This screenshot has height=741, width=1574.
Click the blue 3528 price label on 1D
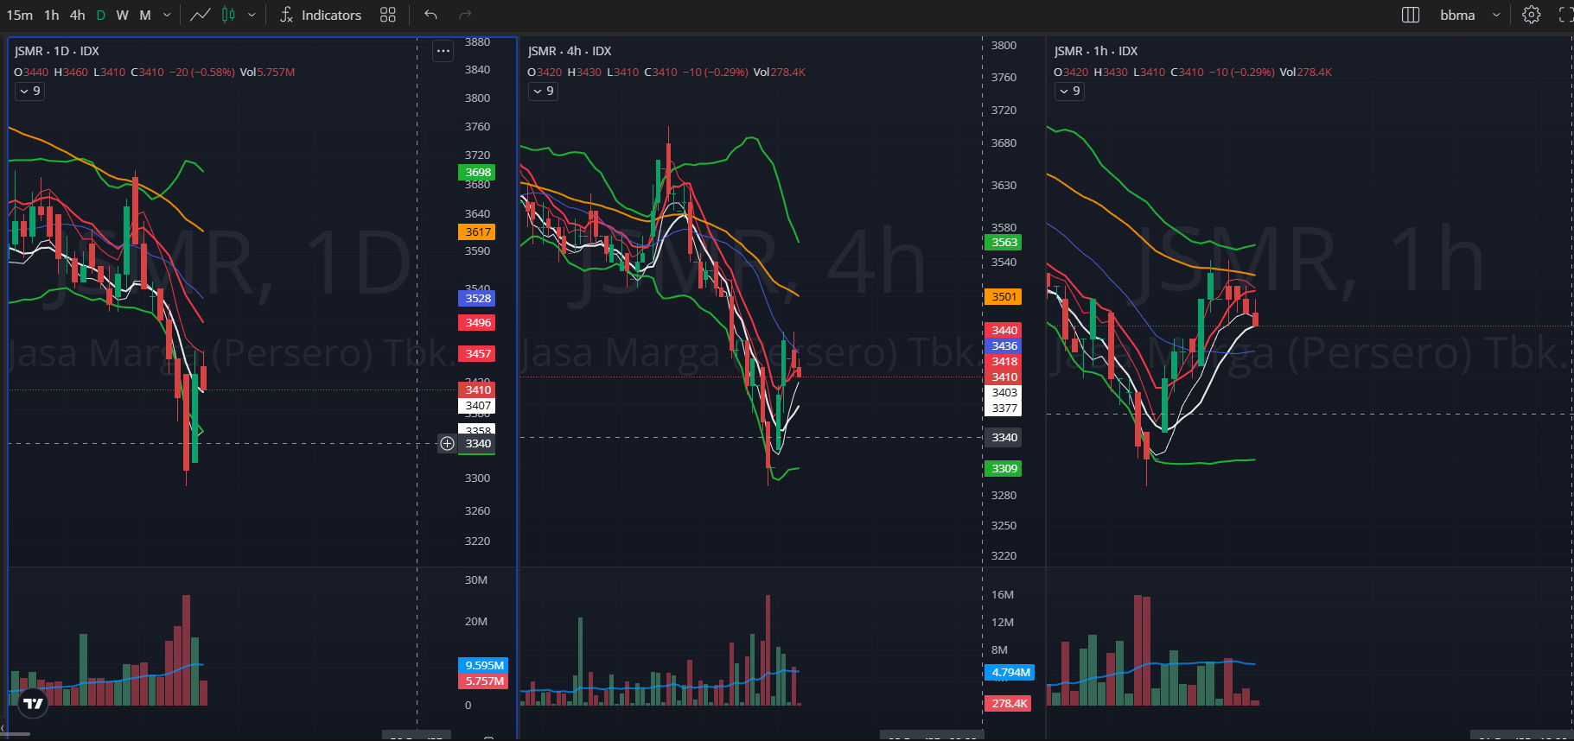pyautogui.click(x=477, y=298)
